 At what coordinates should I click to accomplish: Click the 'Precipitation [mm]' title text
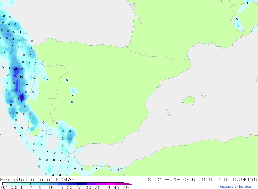(x=26, y=179)
